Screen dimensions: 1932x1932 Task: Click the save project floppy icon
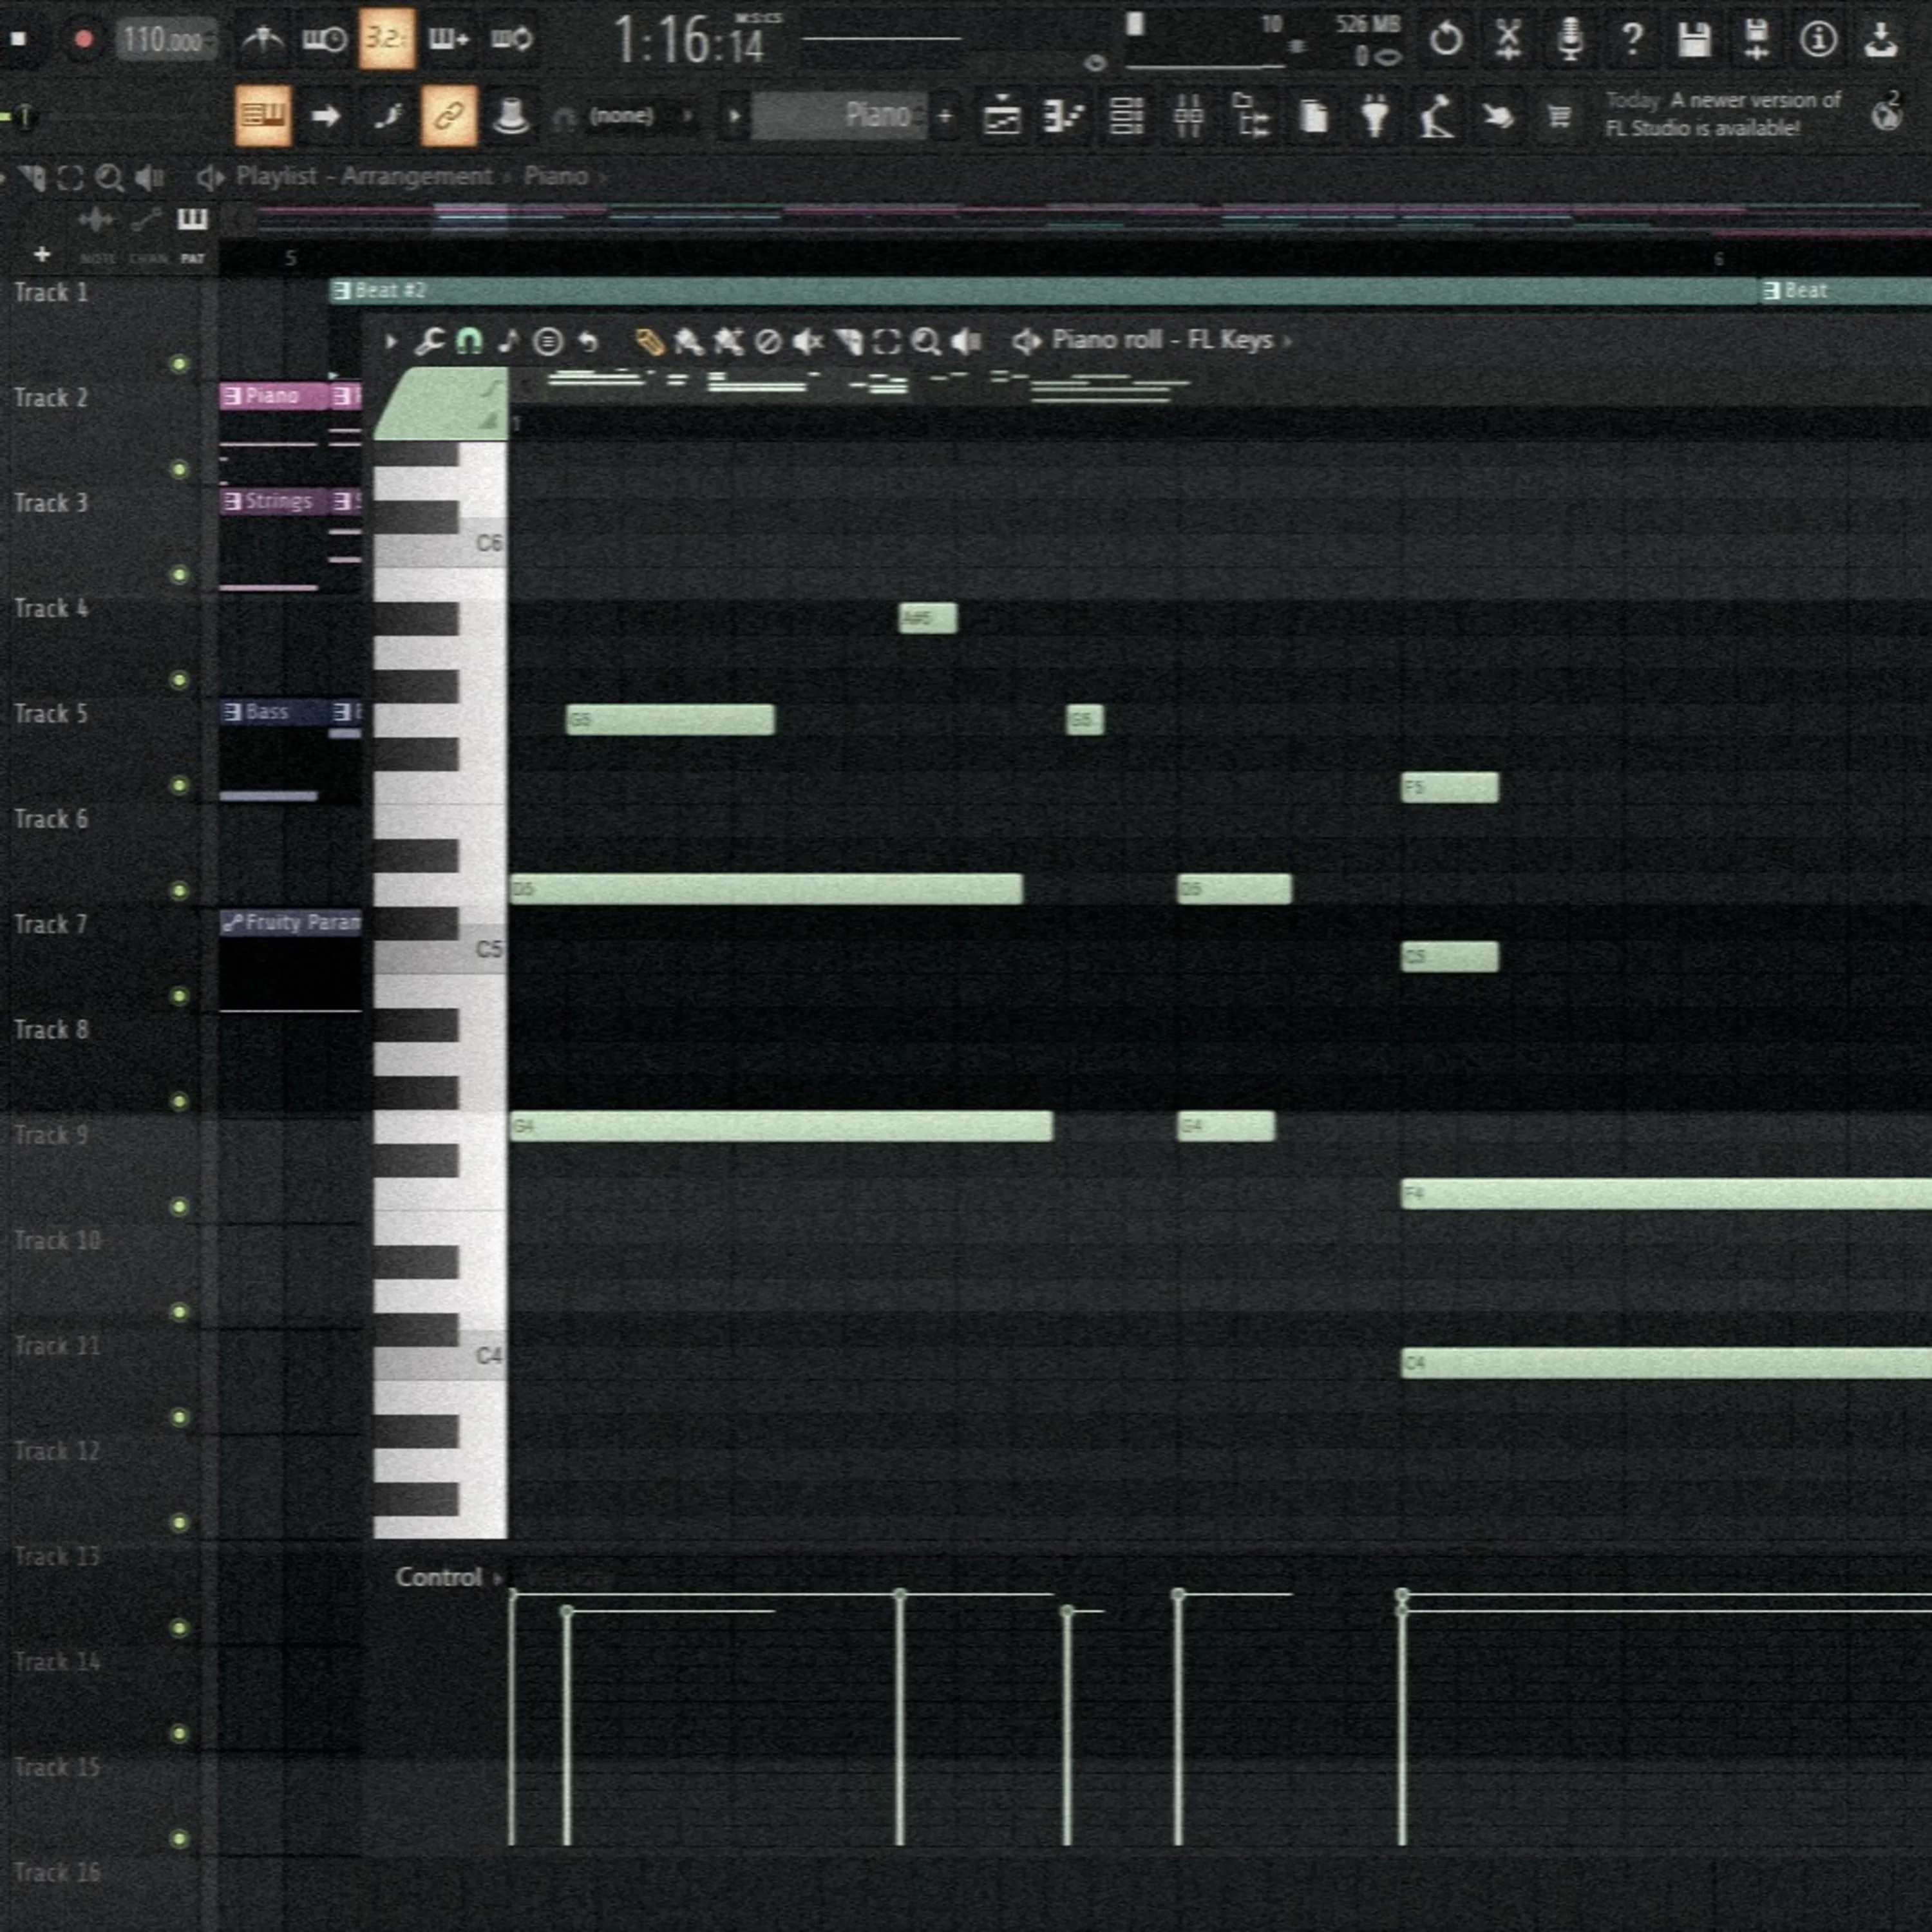[1694, 39]
